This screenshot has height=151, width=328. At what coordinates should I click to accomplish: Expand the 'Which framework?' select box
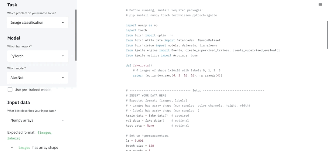tap(38, 56)
